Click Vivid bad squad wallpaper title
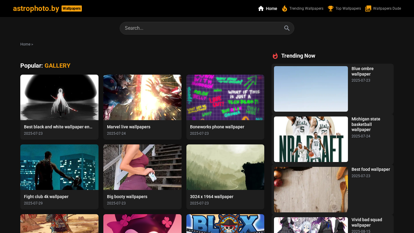 [x=367, y=222]
